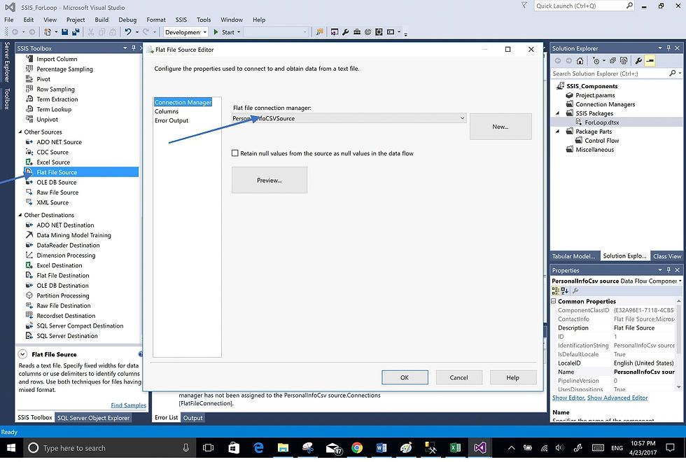Select ForLoop.dtsx in Solution Explorer
The width and height of the screenshot is (686, 462).
point(601,122)
